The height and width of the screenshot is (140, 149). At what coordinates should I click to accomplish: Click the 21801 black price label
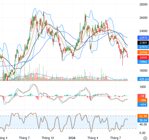pyautogui.click(x=143, y=43)
